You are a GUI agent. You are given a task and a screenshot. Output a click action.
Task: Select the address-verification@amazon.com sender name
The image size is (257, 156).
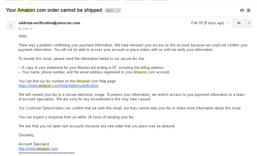coord(49,23)
